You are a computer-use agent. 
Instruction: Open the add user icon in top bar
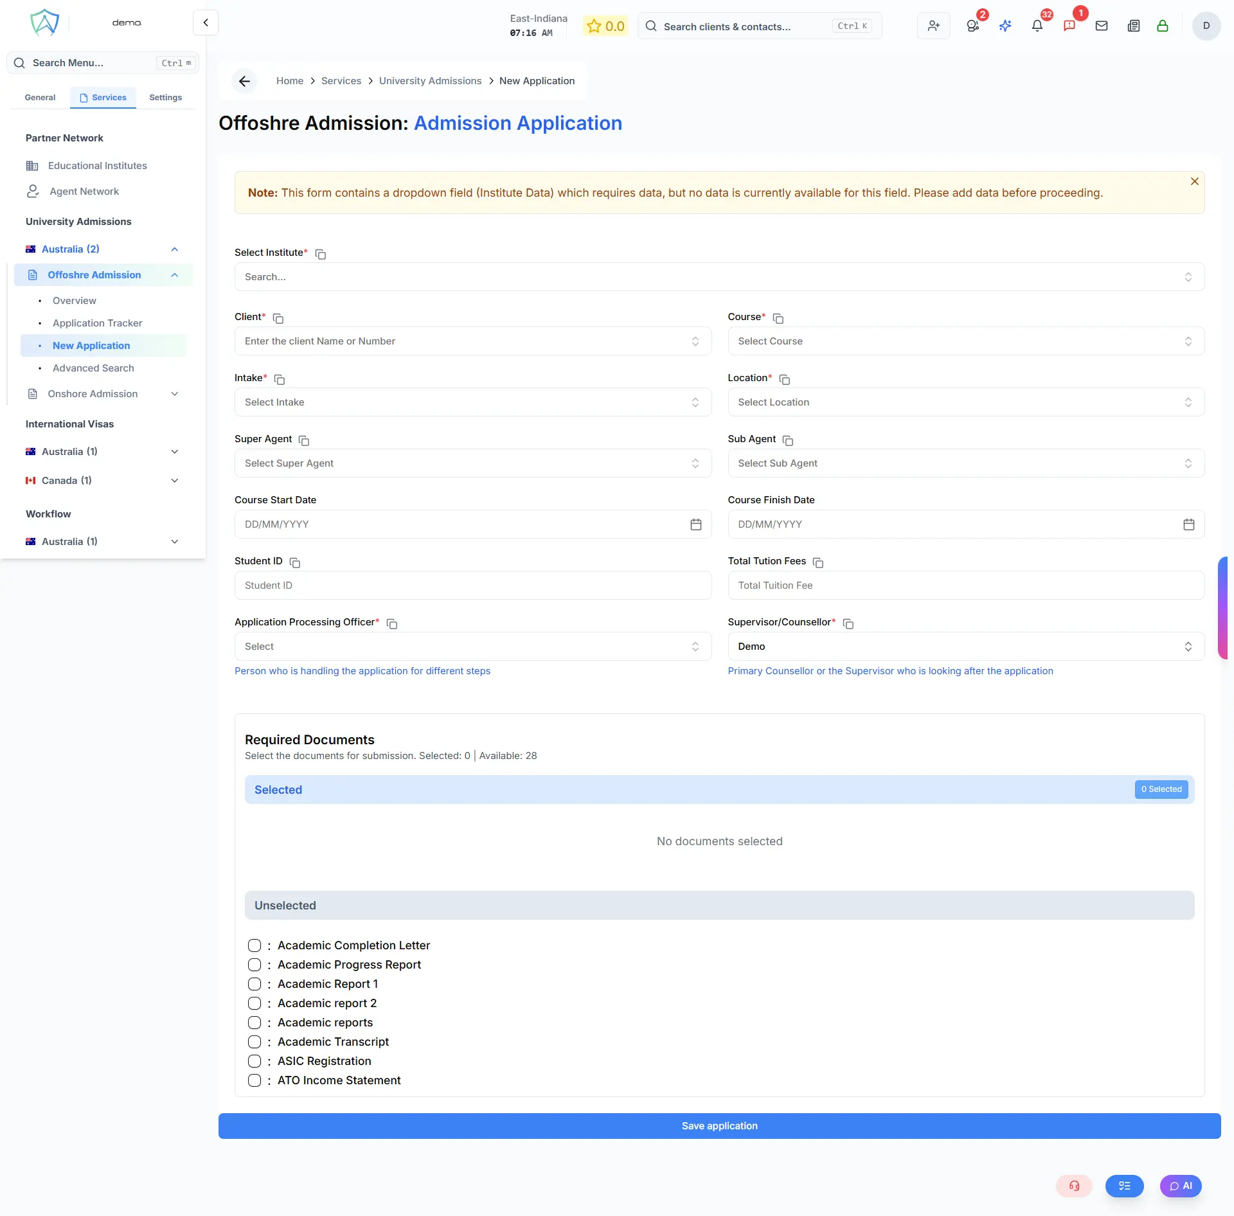click(x=934, y=26)
